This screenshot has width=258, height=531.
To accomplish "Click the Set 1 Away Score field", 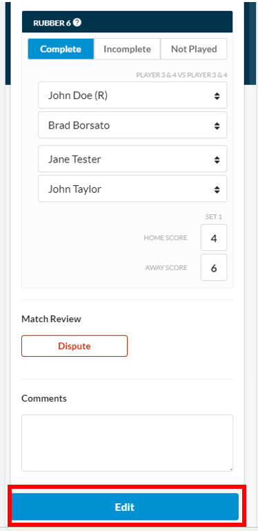I will pyautogui.click(x=214, y=268).
